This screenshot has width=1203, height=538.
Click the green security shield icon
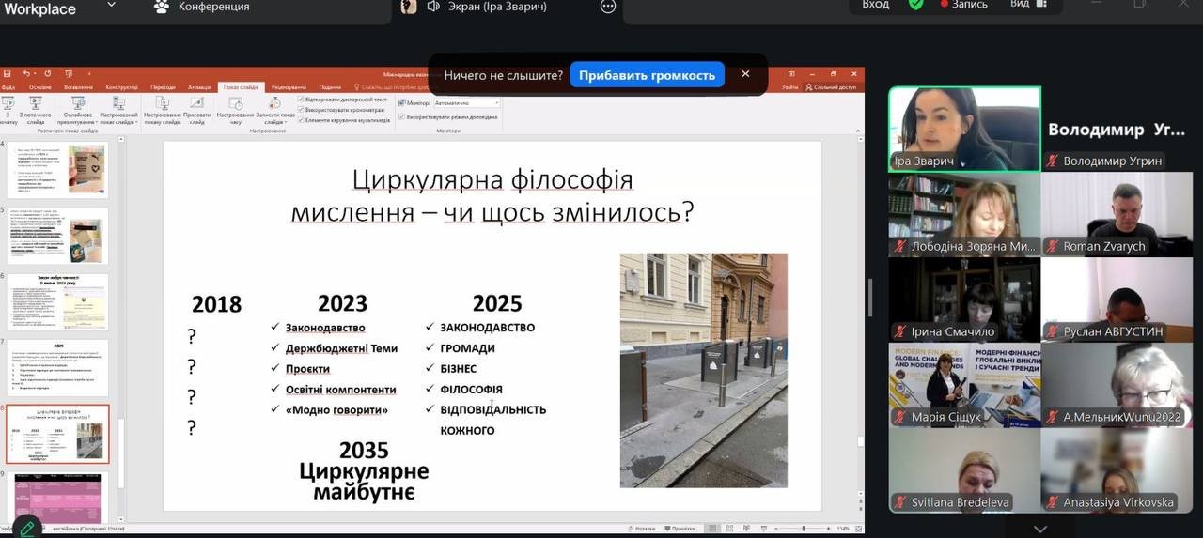point(915,5)
